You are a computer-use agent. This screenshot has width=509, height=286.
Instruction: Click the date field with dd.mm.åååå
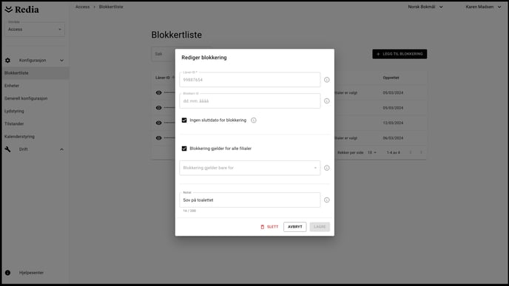249,101
